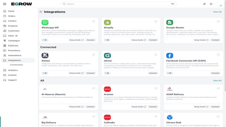Viewport: 226px width, 127px height.
Task: Click the Automations sidebar icon
Action: (5, 55)
